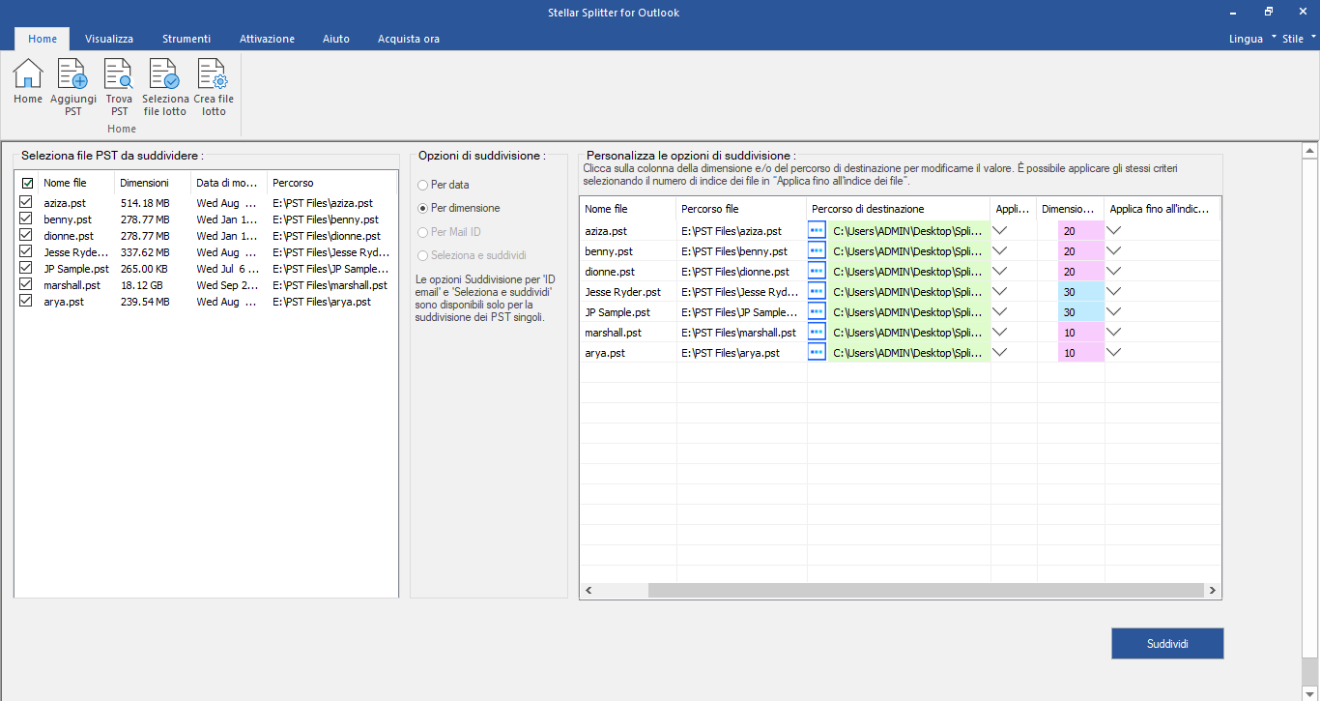Viewport: 1320px width, 701px height.
Task: Select the Per data radio option
Action: coord(422,185)
